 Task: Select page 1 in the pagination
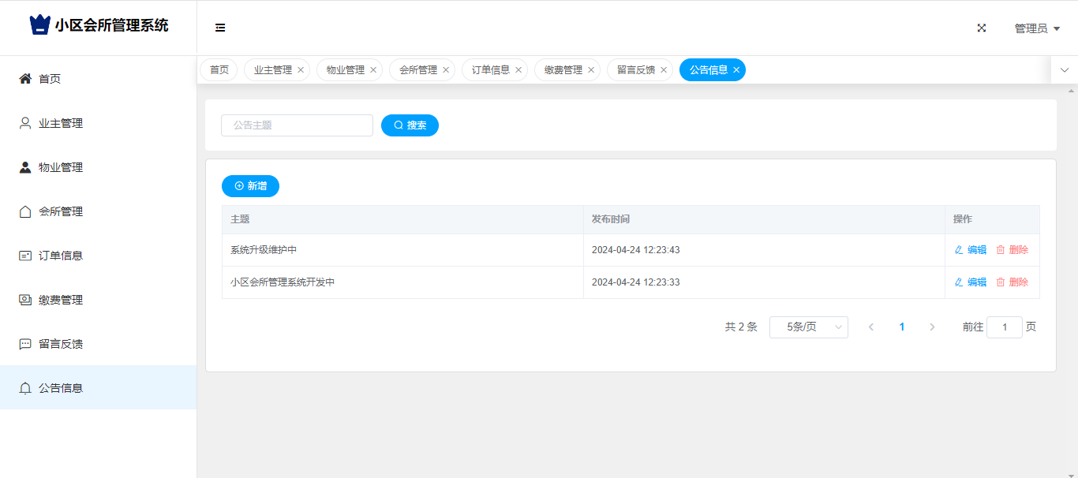point(901,327)
